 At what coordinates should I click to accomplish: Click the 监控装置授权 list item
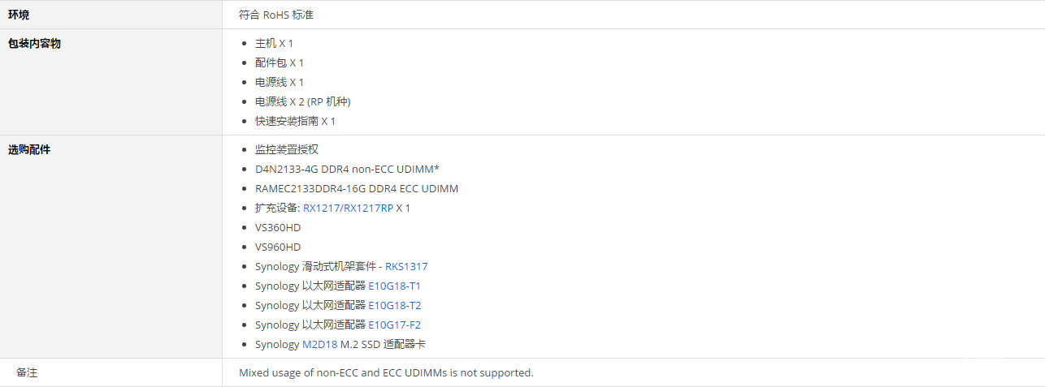point(287,149)
